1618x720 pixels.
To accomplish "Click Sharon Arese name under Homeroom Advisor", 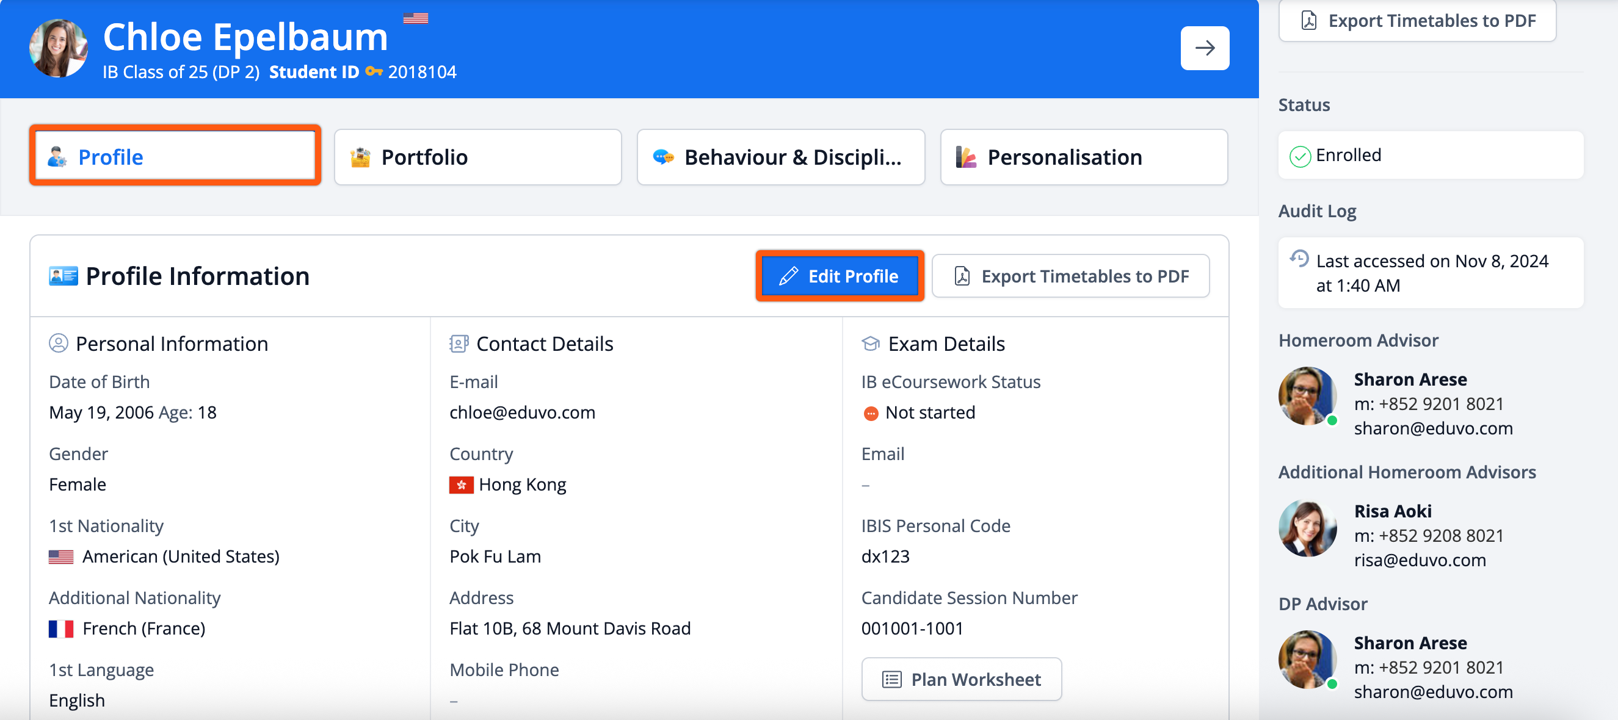I will pos(1410,379).
